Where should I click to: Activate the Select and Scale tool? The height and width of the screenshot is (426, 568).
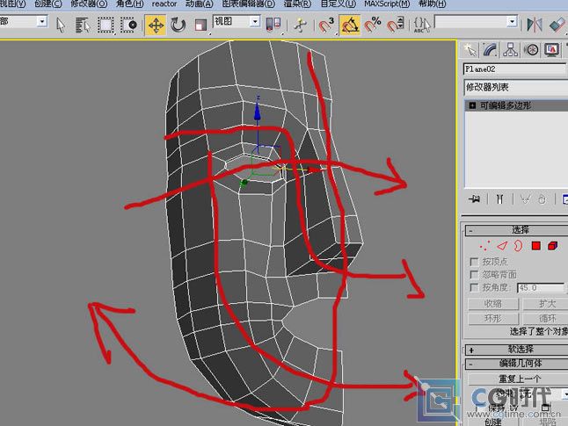coord(200,25)
